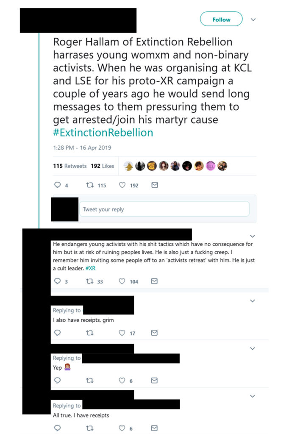The width and height of the screenshot is (289, 434).
Task: Click the #XR hashtag
Action: (x=90, y=269)
